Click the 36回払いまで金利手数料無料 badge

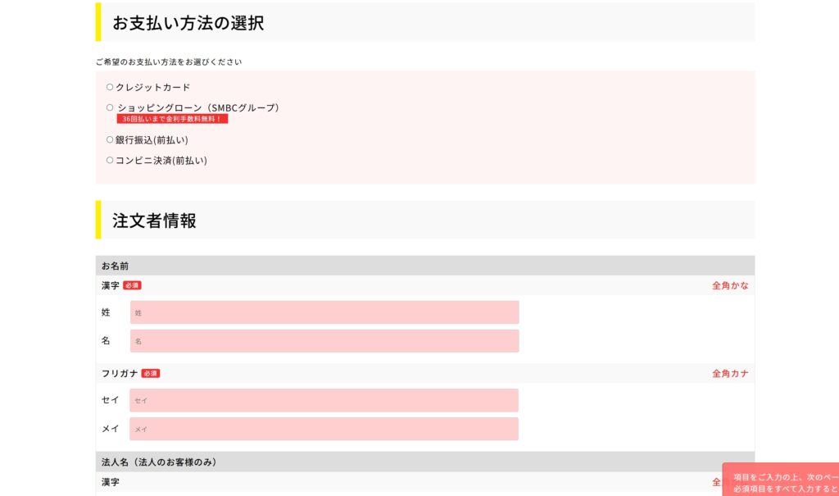coord(173,118)
